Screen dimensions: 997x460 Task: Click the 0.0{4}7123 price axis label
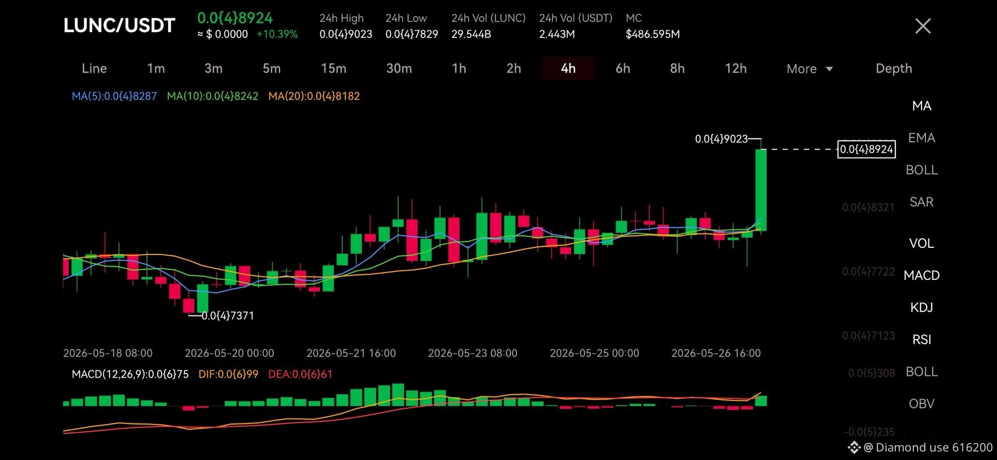tap(868, 335)
